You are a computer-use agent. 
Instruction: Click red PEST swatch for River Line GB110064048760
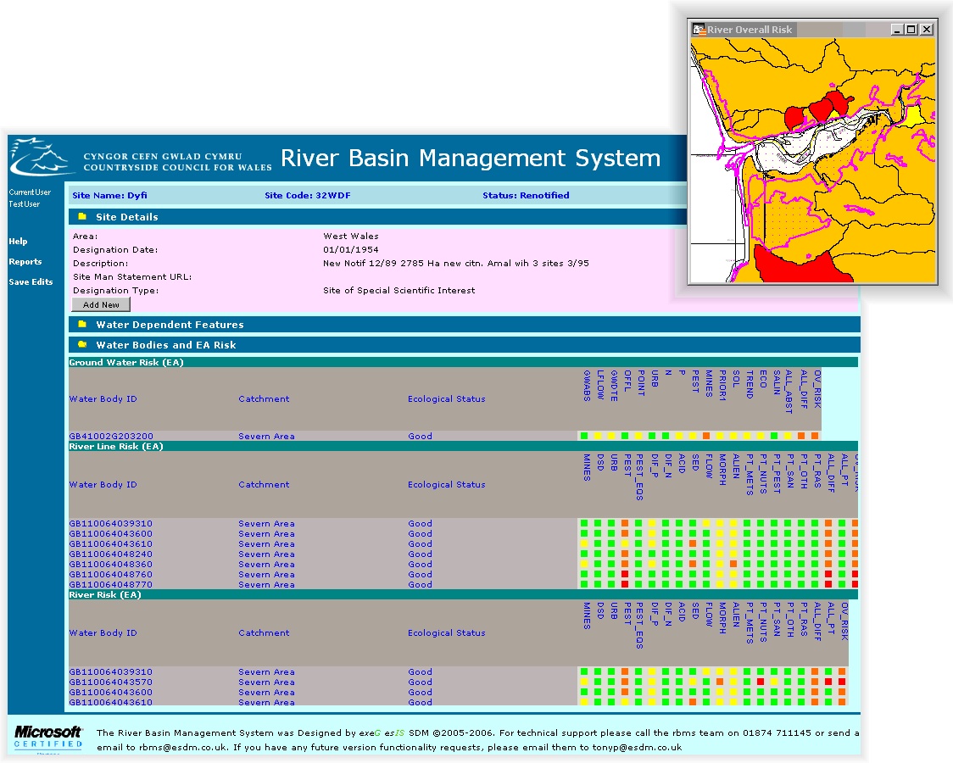625,574
